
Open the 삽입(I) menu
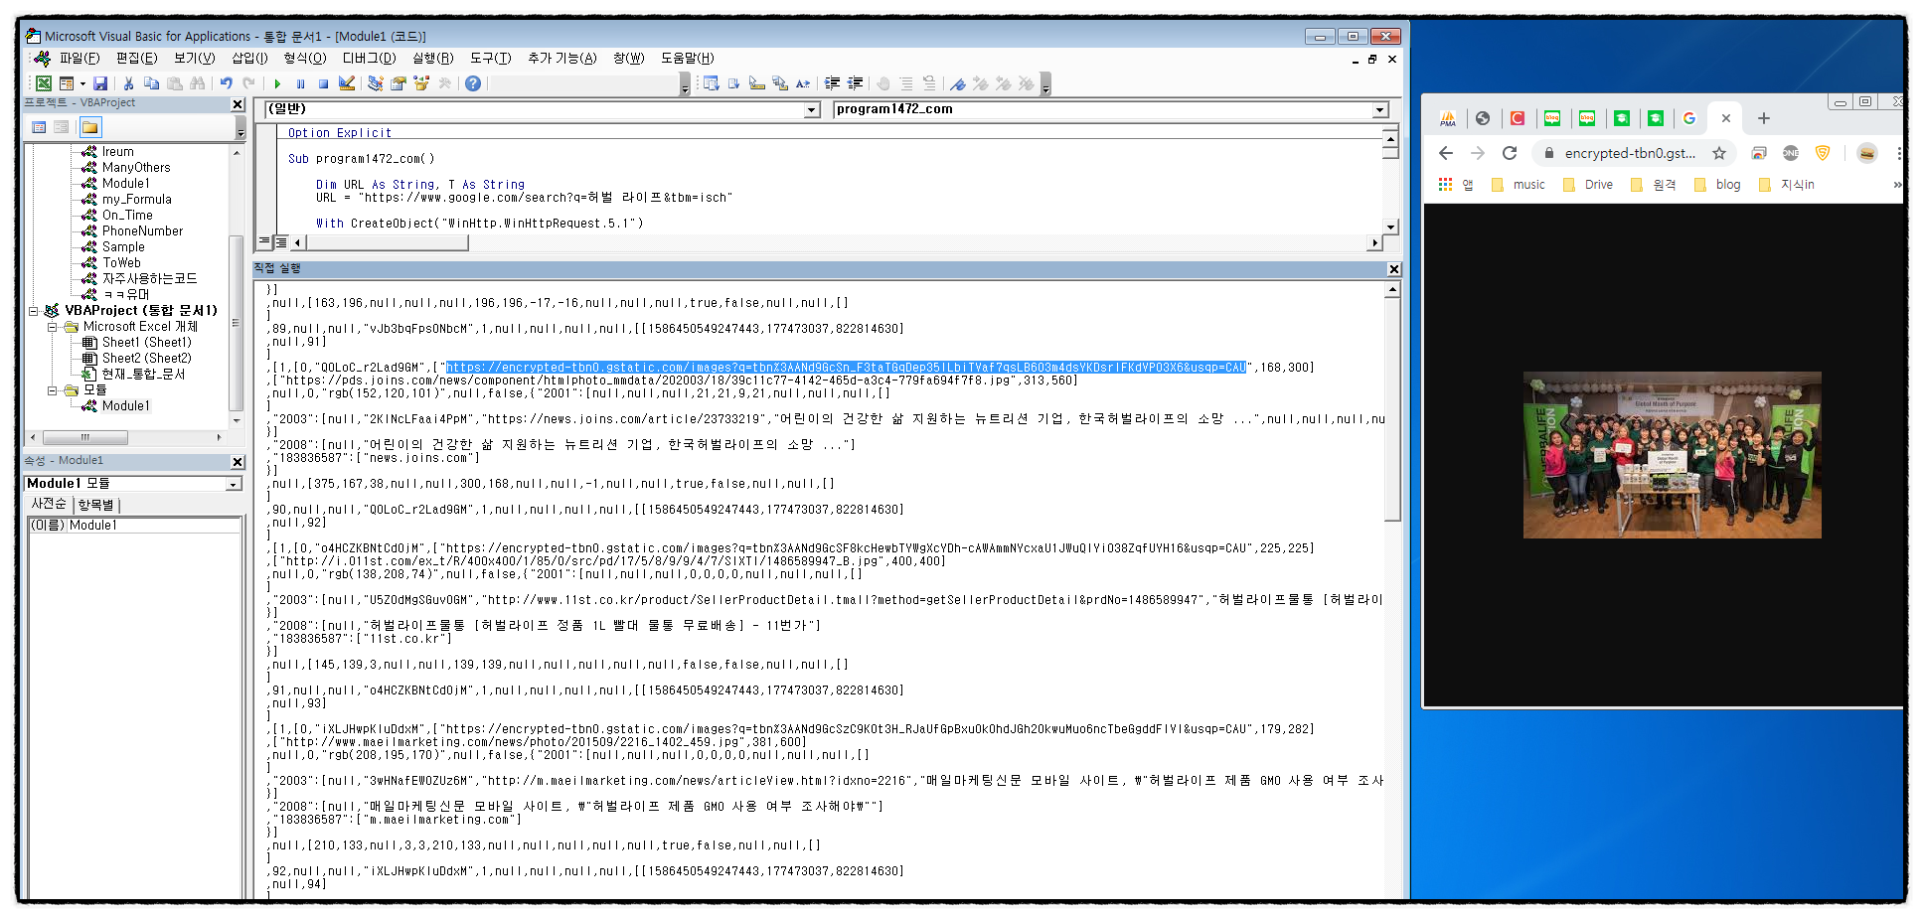[249, 59]
